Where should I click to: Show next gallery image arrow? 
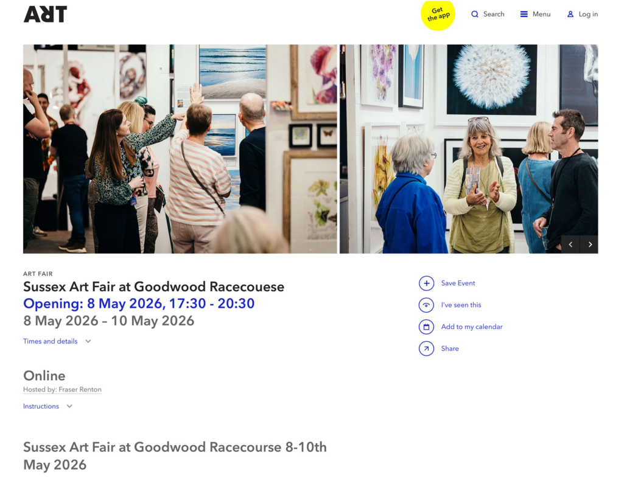(590, 244)
